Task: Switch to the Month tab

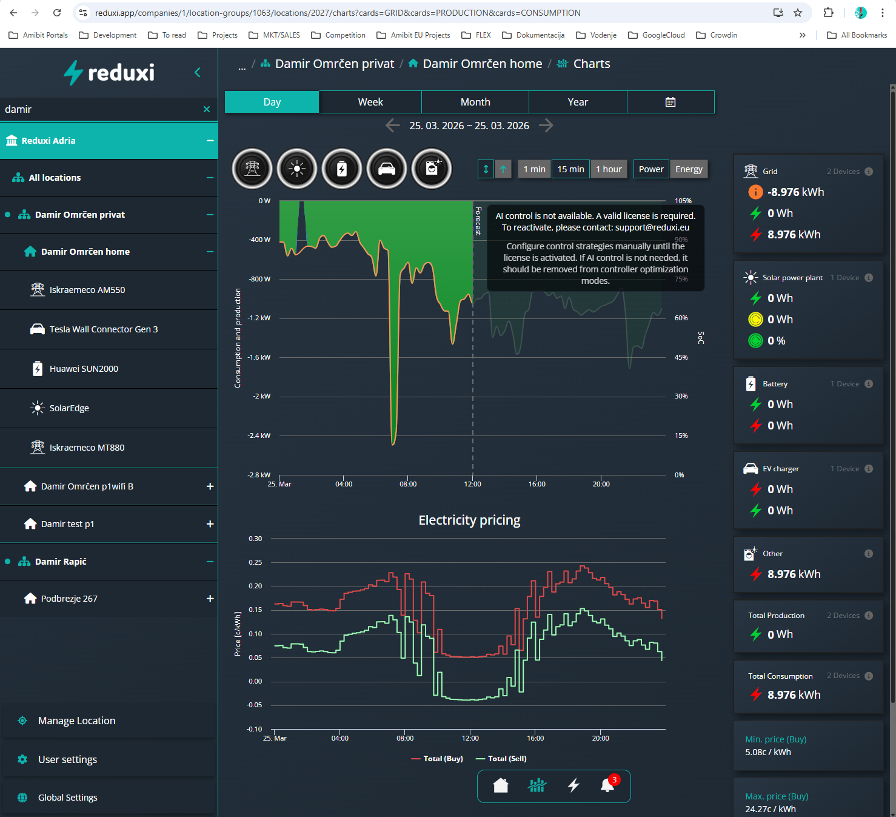Action: pos(475,102)
